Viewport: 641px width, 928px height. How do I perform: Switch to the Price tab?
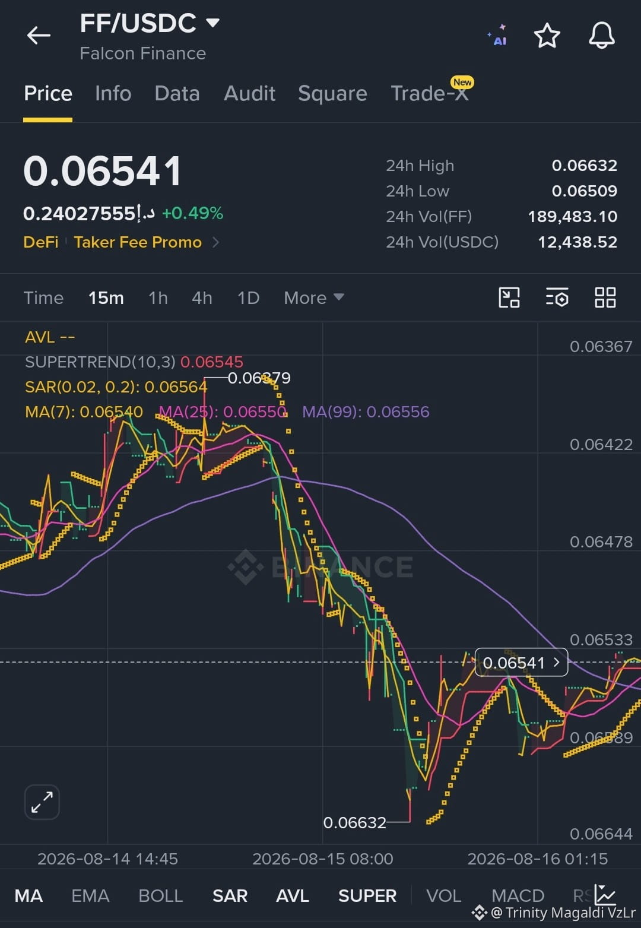48,94
